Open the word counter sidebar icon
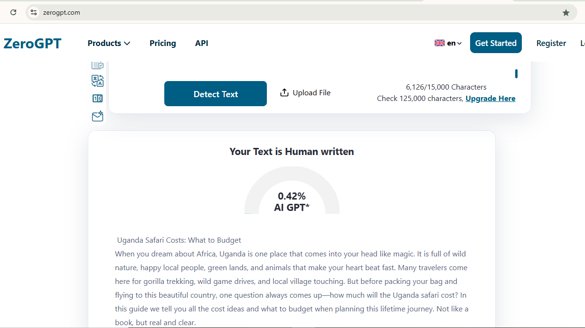 click(x=97, y=99)
